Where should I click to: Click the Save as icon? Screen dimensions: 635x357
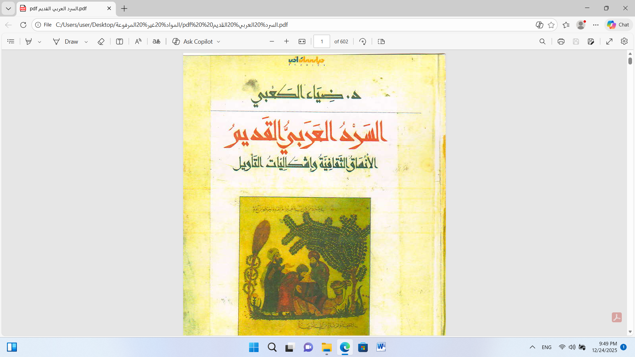coord(591,41)
